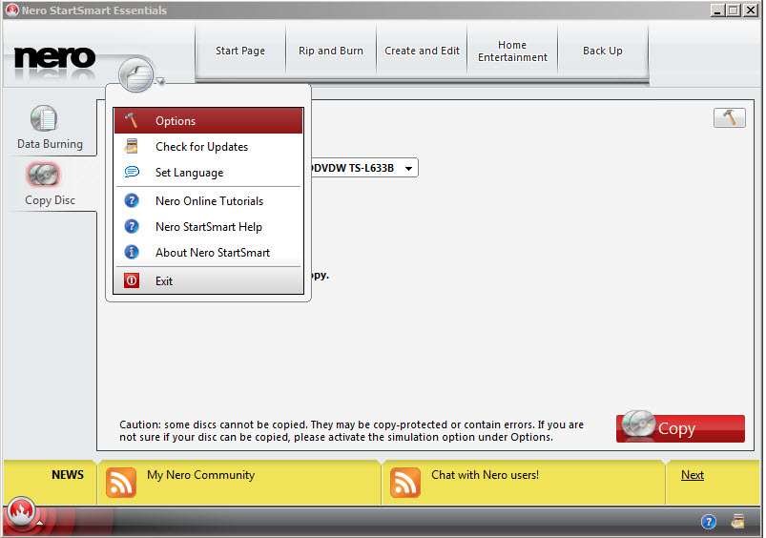The image size is (766, 538).
Task: Click the update icon in status bar
Action: point(737,522)
